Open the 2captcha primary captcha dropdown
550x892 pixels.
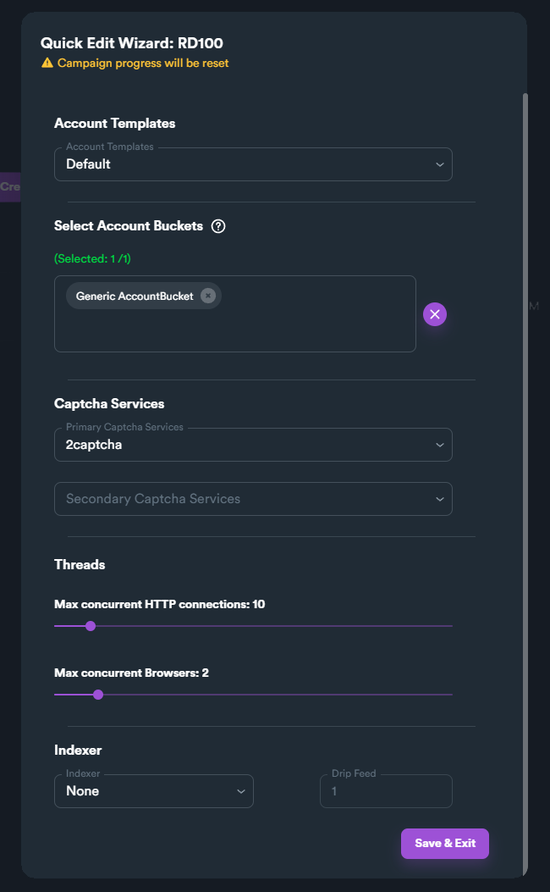pos(253,445)
